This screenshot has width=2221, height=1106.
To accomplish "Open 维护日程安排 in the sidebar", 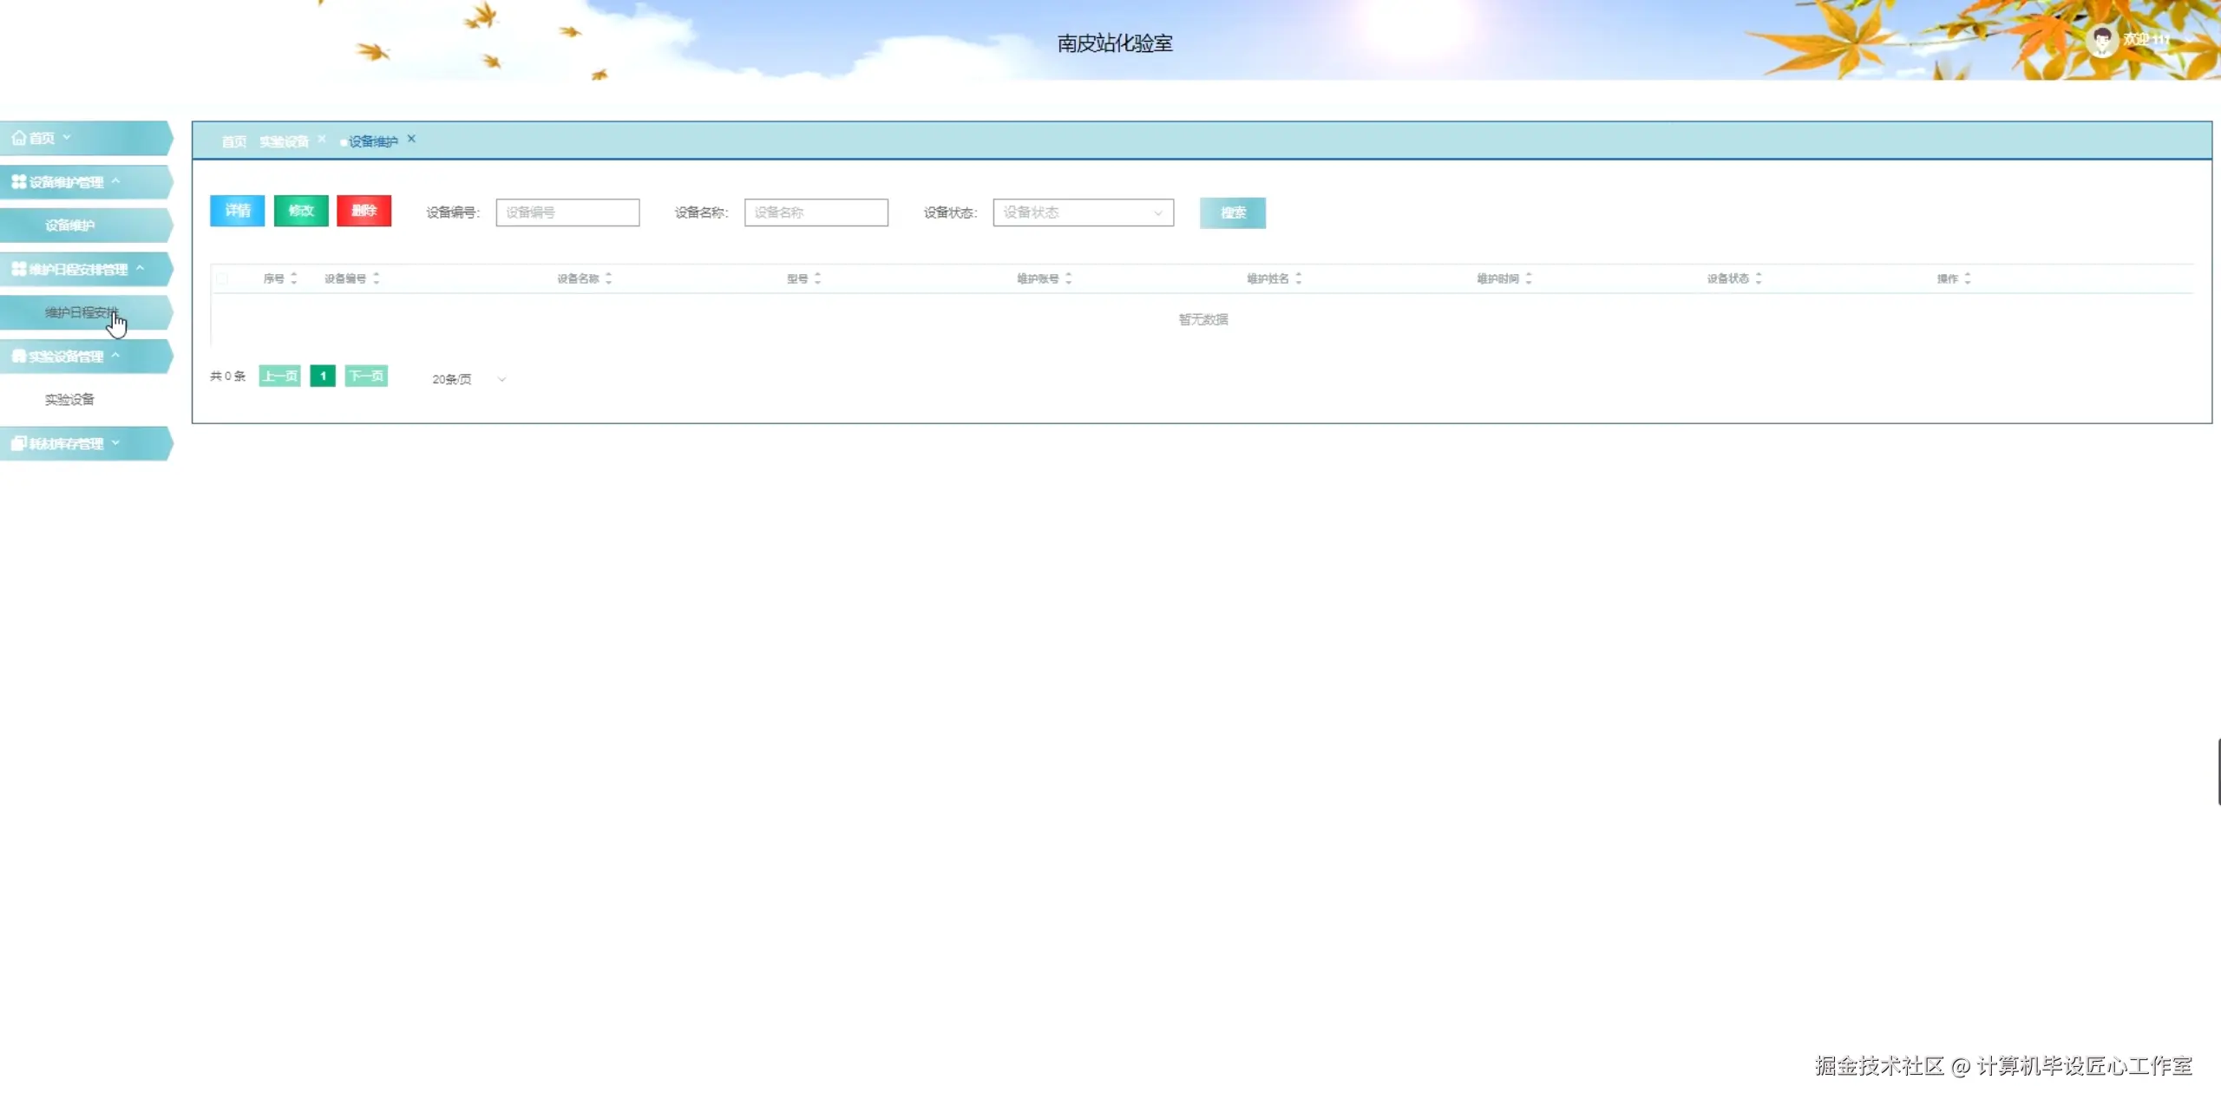I will [81, 312].
